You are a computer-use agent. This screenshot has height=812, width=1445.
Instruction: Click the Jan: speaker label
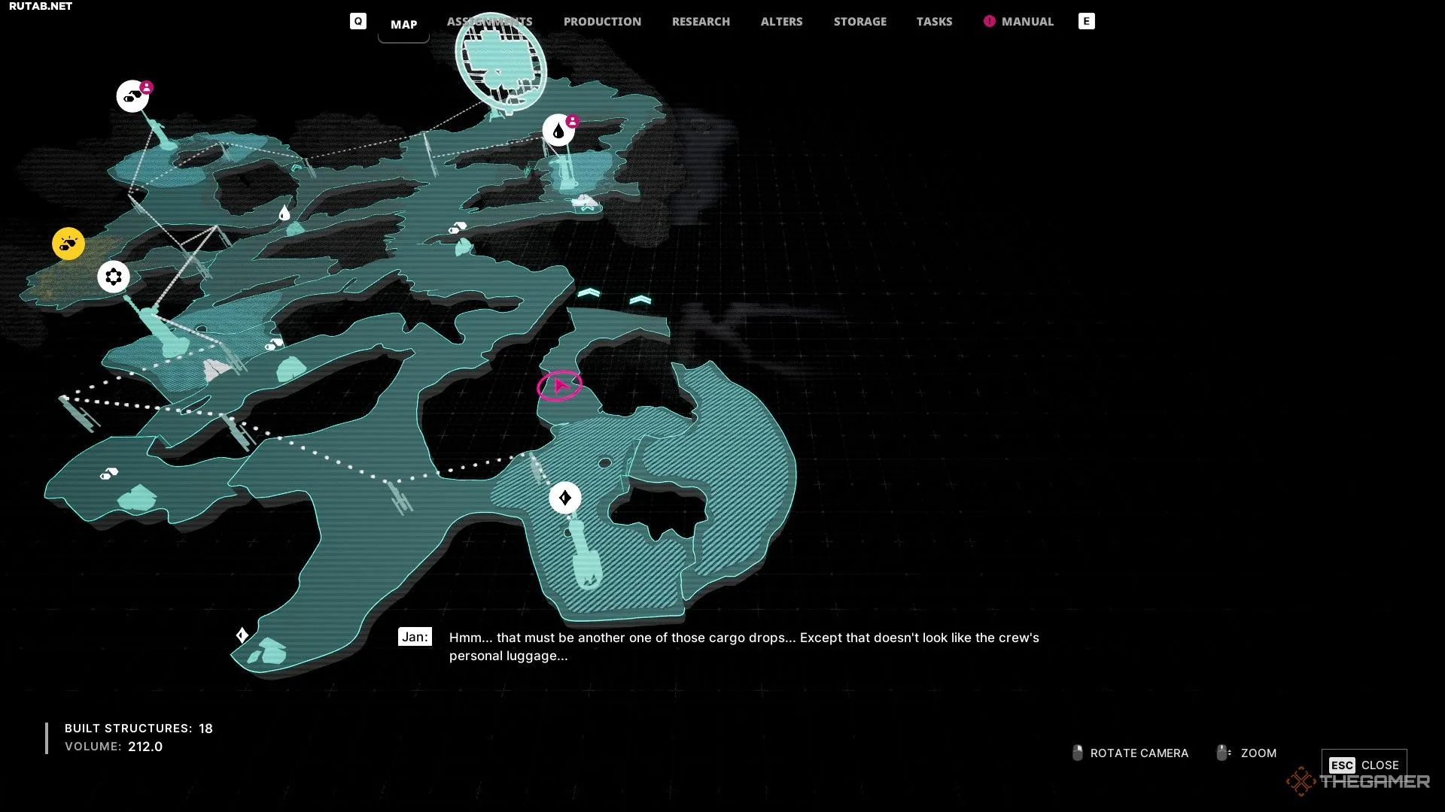[x=415, y=637]
